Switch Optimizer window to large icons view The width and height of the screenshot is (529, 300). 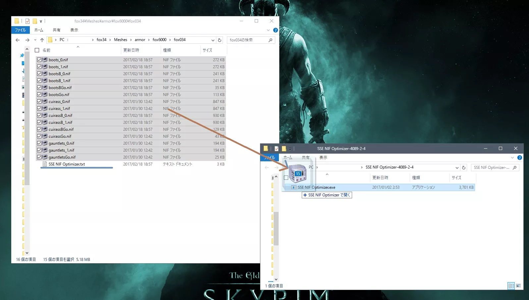coord(518,286)
